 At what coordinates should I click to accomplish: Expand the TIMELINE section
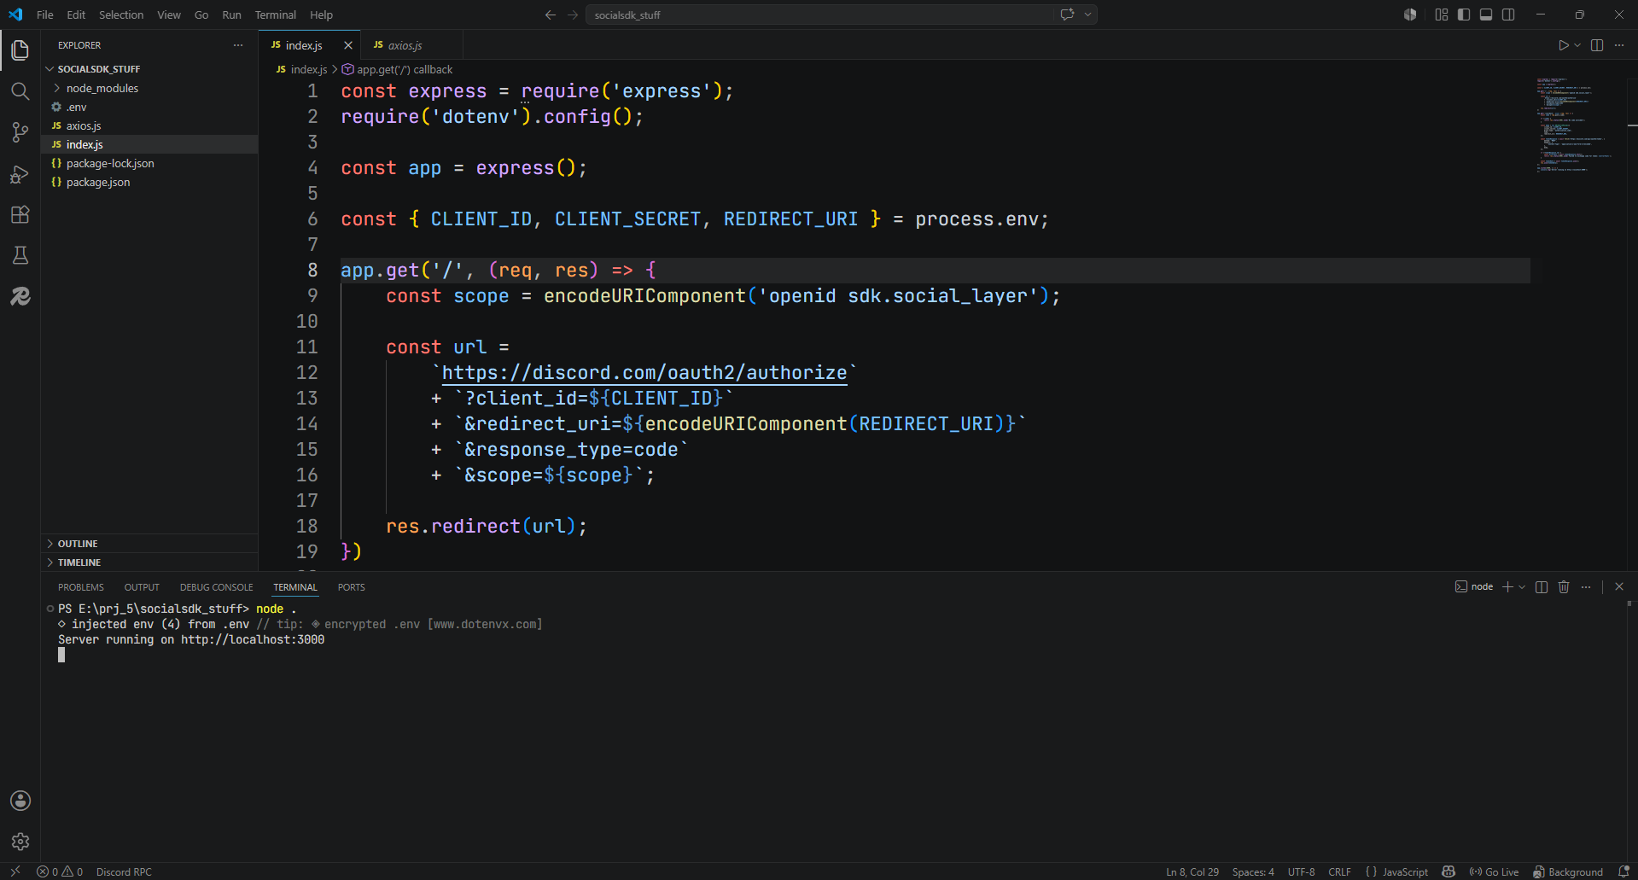[x=149, y=562]
